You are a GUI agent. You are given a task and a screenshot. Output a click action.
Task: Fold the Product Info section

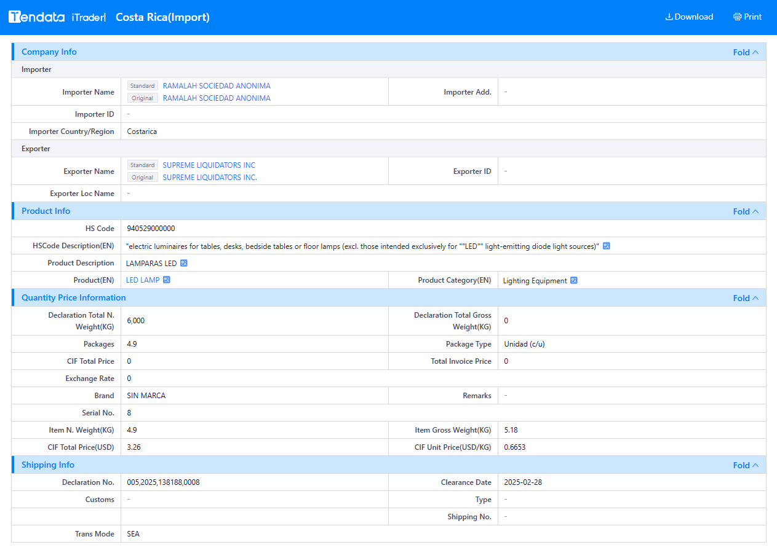746,211
